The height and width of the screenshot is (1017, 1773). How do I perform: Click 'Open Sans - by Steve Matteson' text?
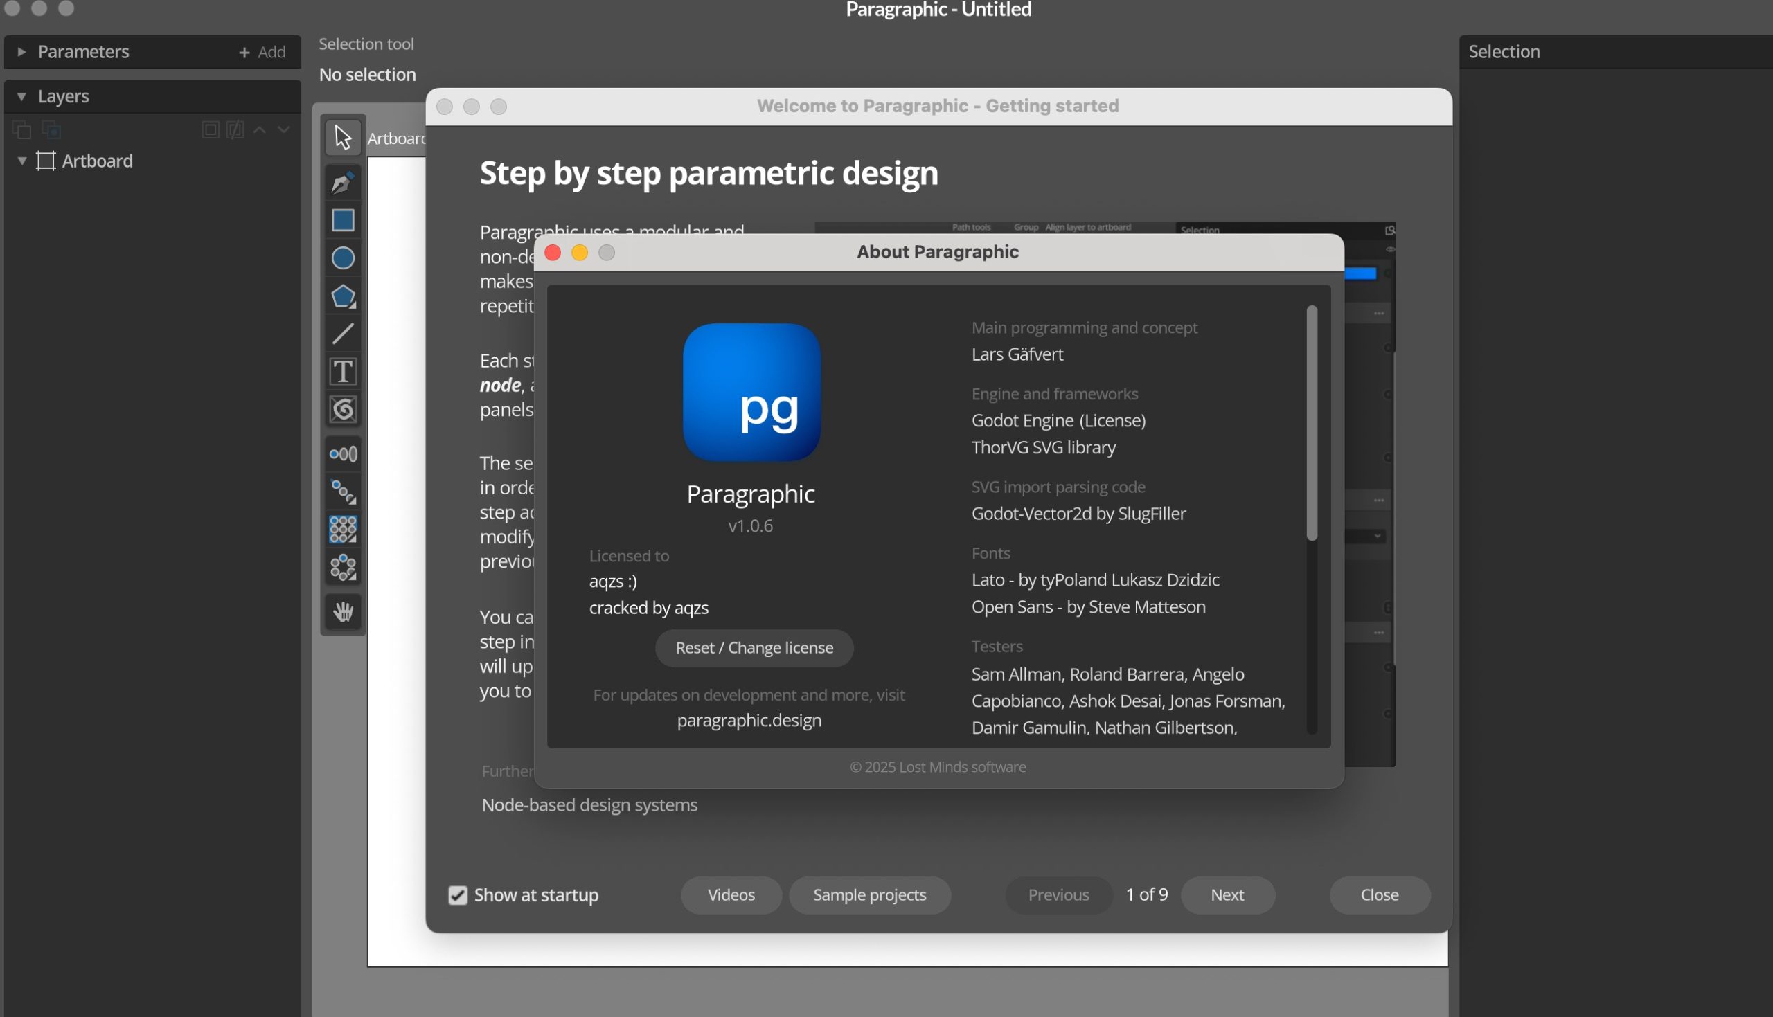point(1089,607)
